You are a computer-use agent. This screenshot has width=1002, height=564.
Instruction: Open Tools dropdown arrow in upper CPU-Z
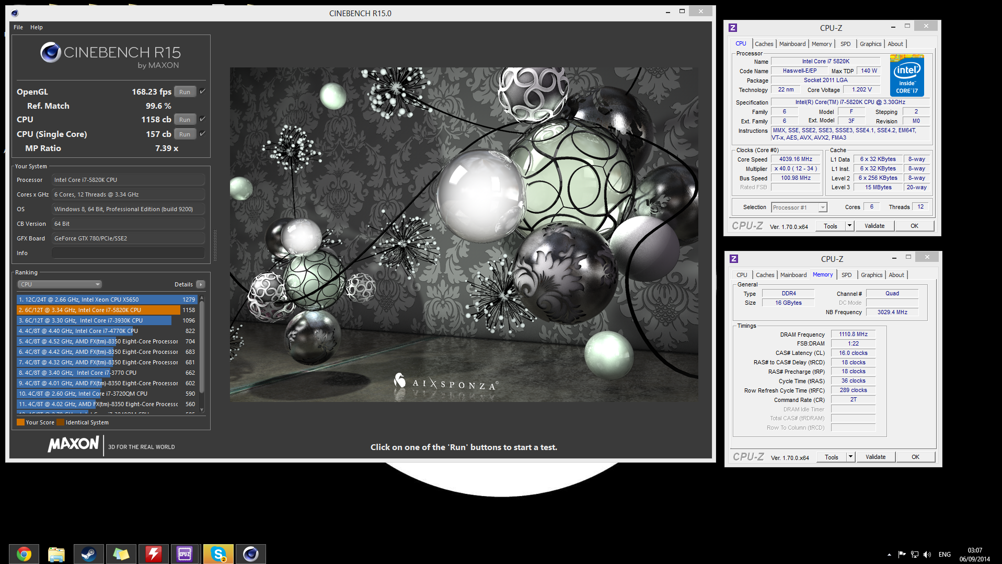(x=849, y=226)
